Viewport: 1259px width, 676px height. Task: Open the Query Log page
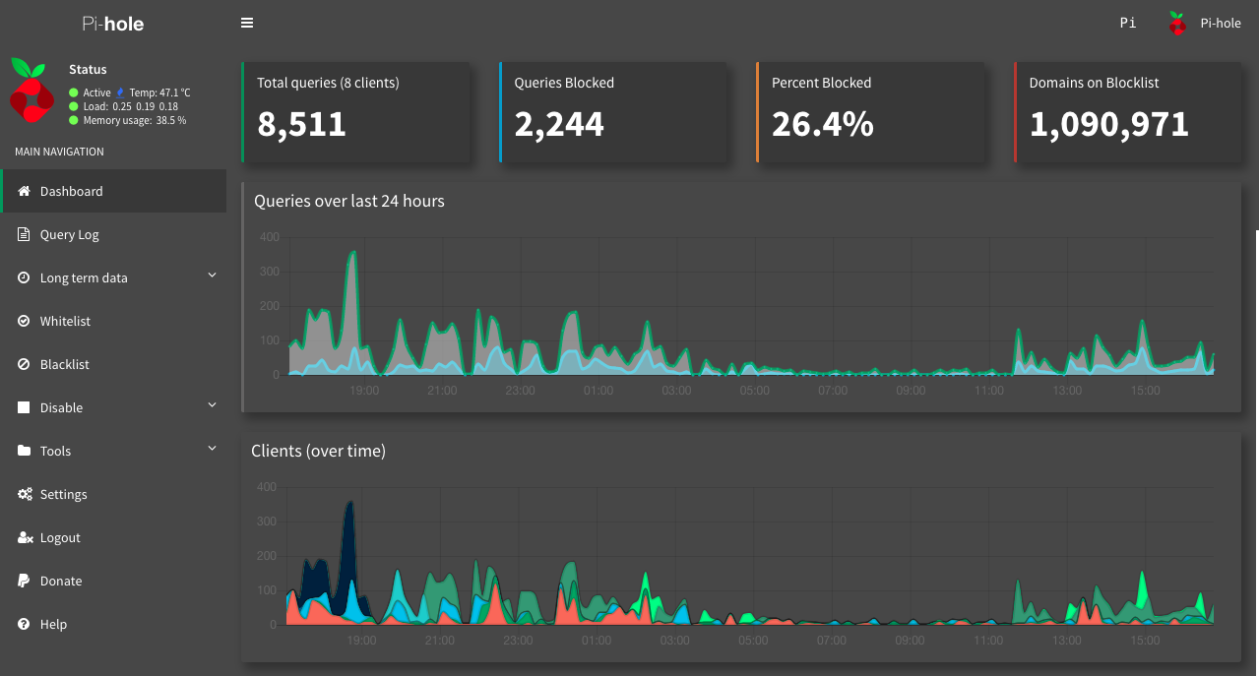click(69, 234)
